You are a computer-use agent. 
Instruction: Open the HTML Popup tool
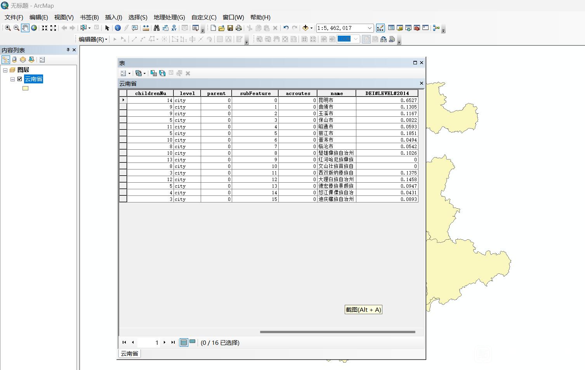pos(135,28)
